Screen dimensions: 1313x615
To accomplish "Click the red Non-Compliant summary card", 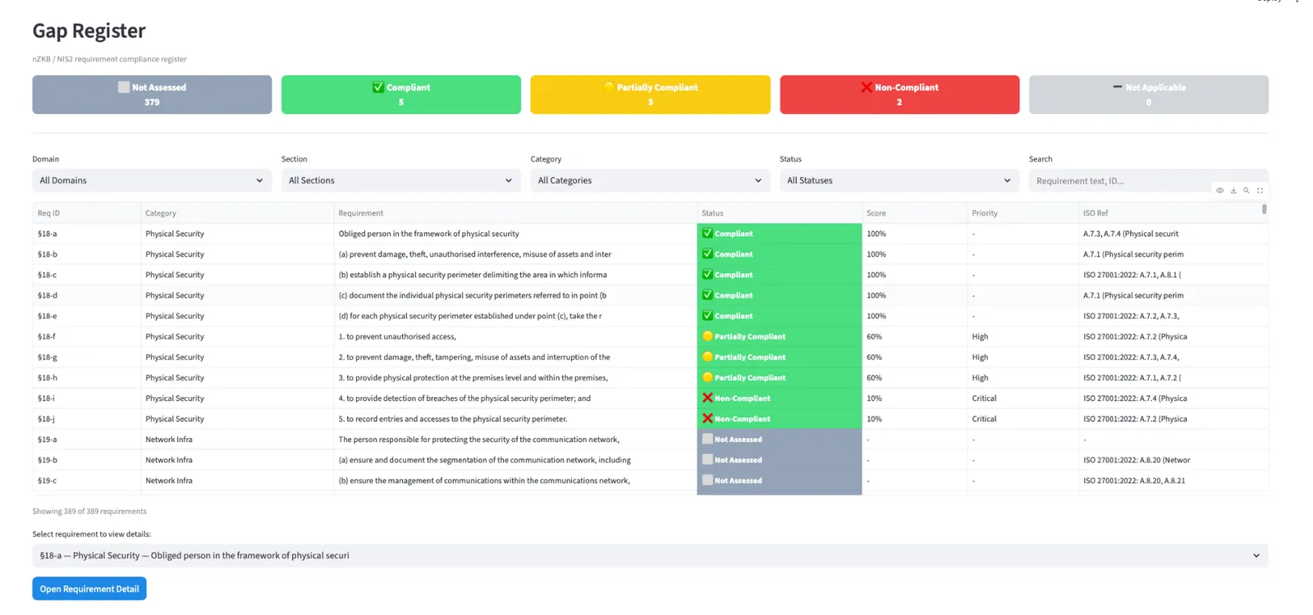I will tap(899, 94).
